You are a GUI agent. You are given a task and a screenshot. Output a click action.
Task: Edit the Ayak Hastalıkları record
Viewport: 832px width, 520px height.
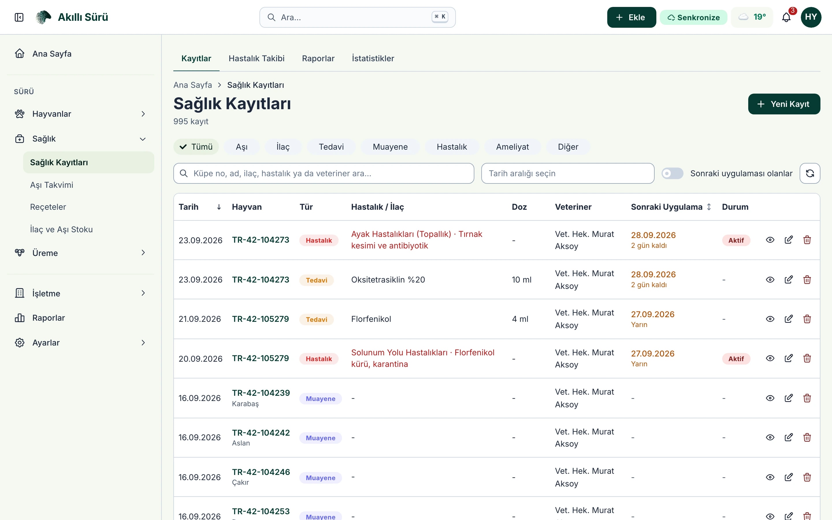pyautogui.click(x=789, y=240)
